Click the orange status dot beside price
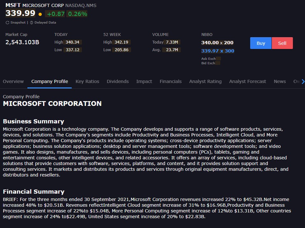 click(x=40, y=14)
